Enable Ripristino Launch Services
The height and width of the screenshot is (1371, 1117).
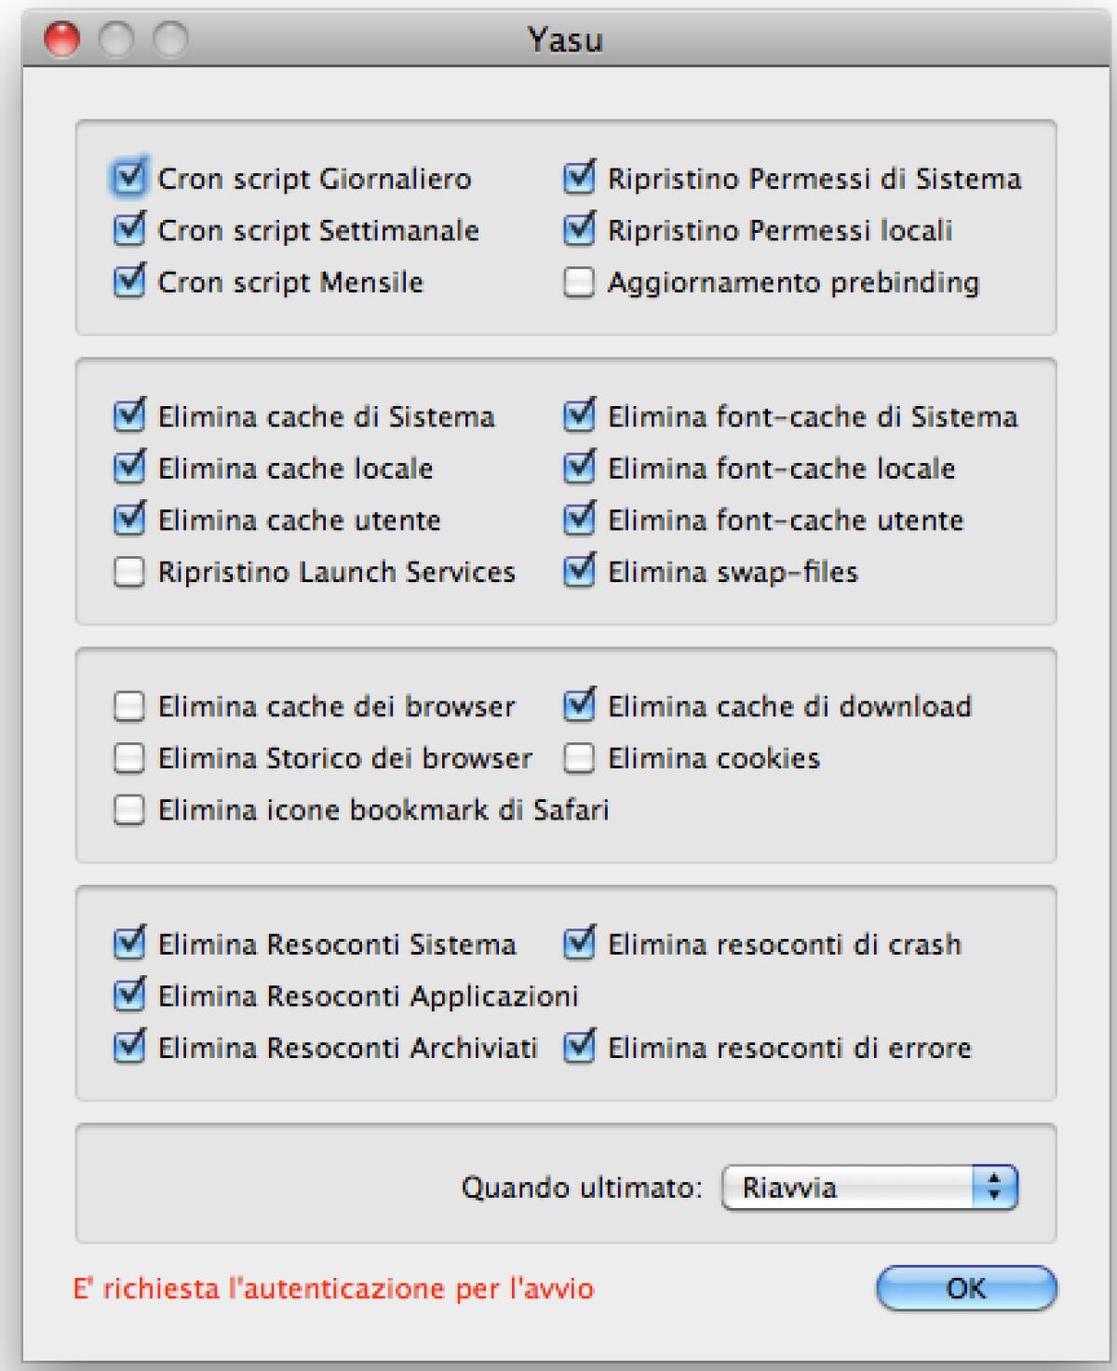tap(131, 572)
